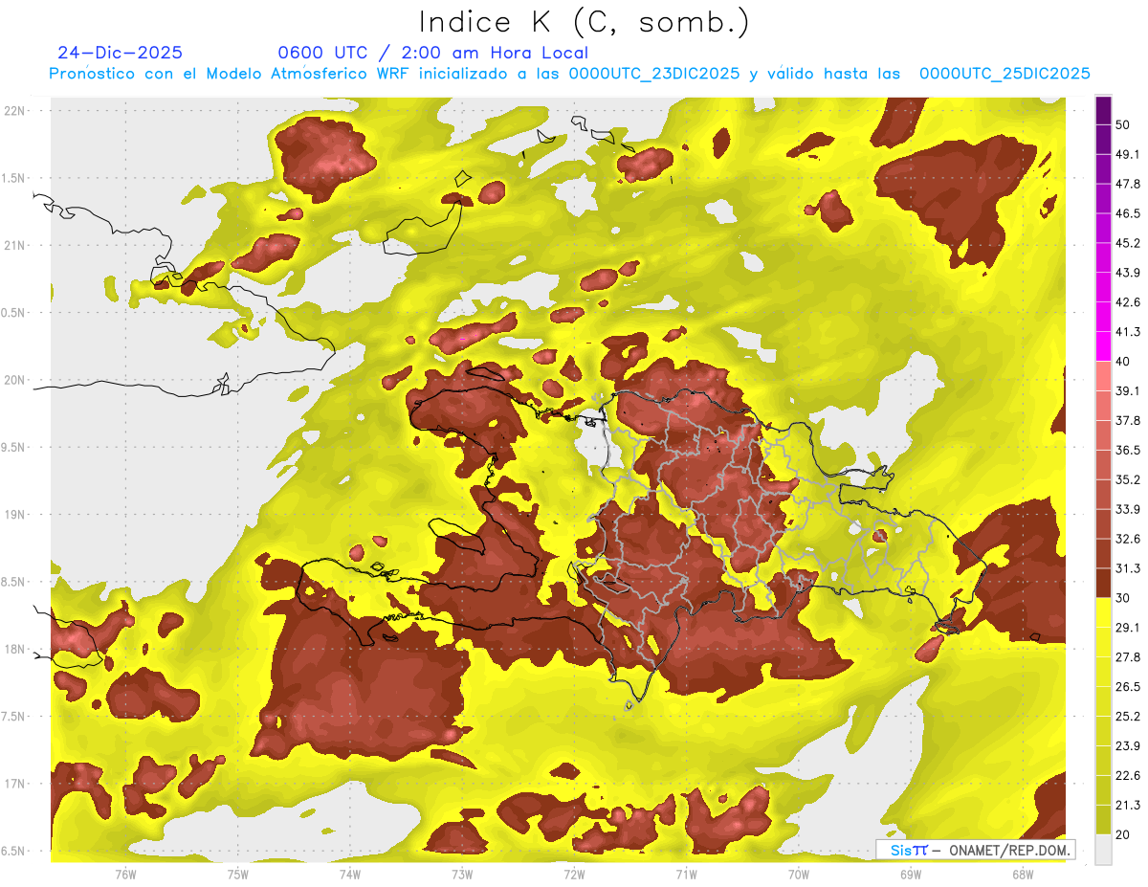This screenshot has width=1148, height=887.
Task: Click the truncated latitude label '9.5N'
Action: tap(13, 448)
